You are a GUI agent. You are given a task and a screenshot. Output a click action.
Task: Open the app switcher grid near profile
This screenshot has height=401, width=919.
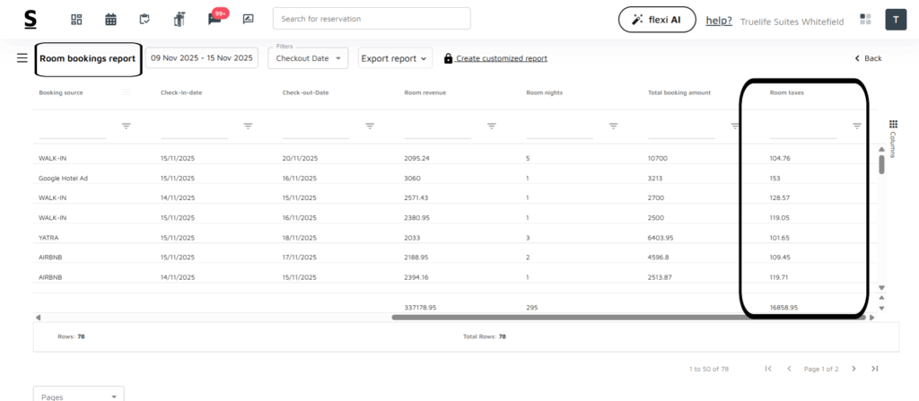(x=865, y=19)
